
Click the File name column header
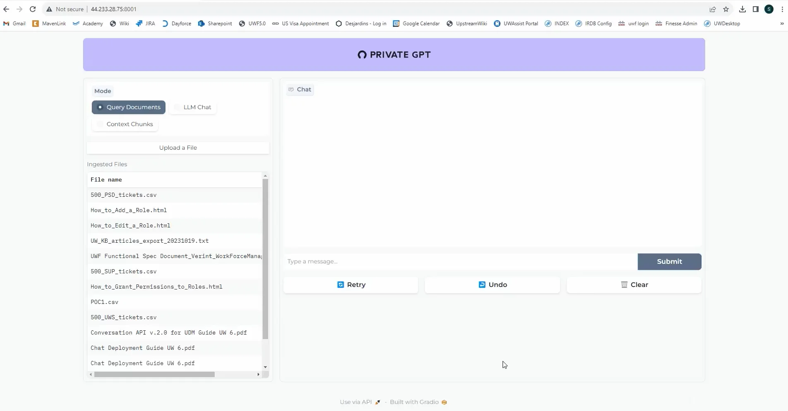[x=175, y=180]
